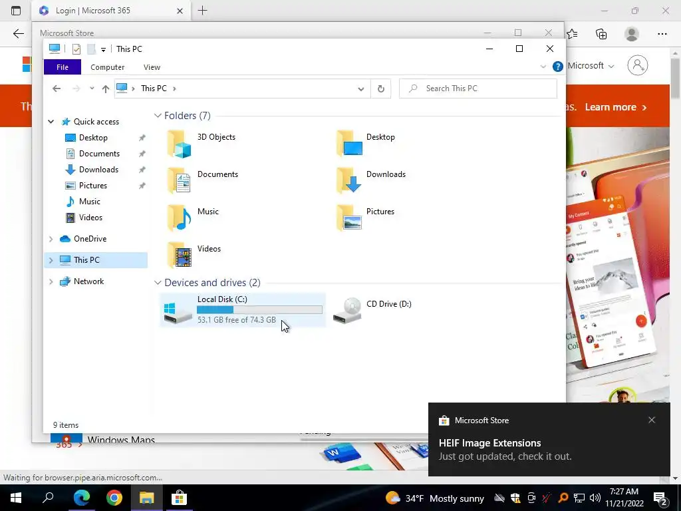Go back in File Explorer
The width and height of the screenshot is (681, 511).
pyautogui.click(x=57, y=88)
